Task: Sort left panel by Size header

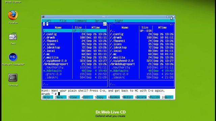Action: (x=78, y=28)
